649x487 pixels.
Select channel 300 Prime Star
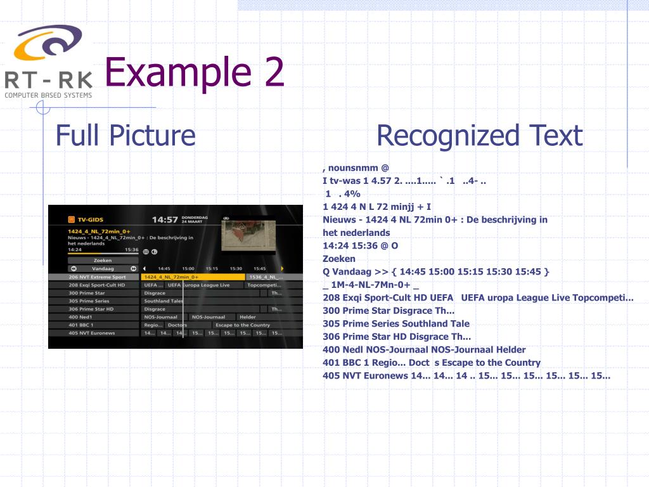point(94,293)
